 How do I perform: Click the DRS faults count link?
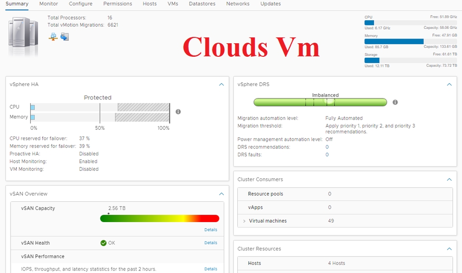coord(327,155)
